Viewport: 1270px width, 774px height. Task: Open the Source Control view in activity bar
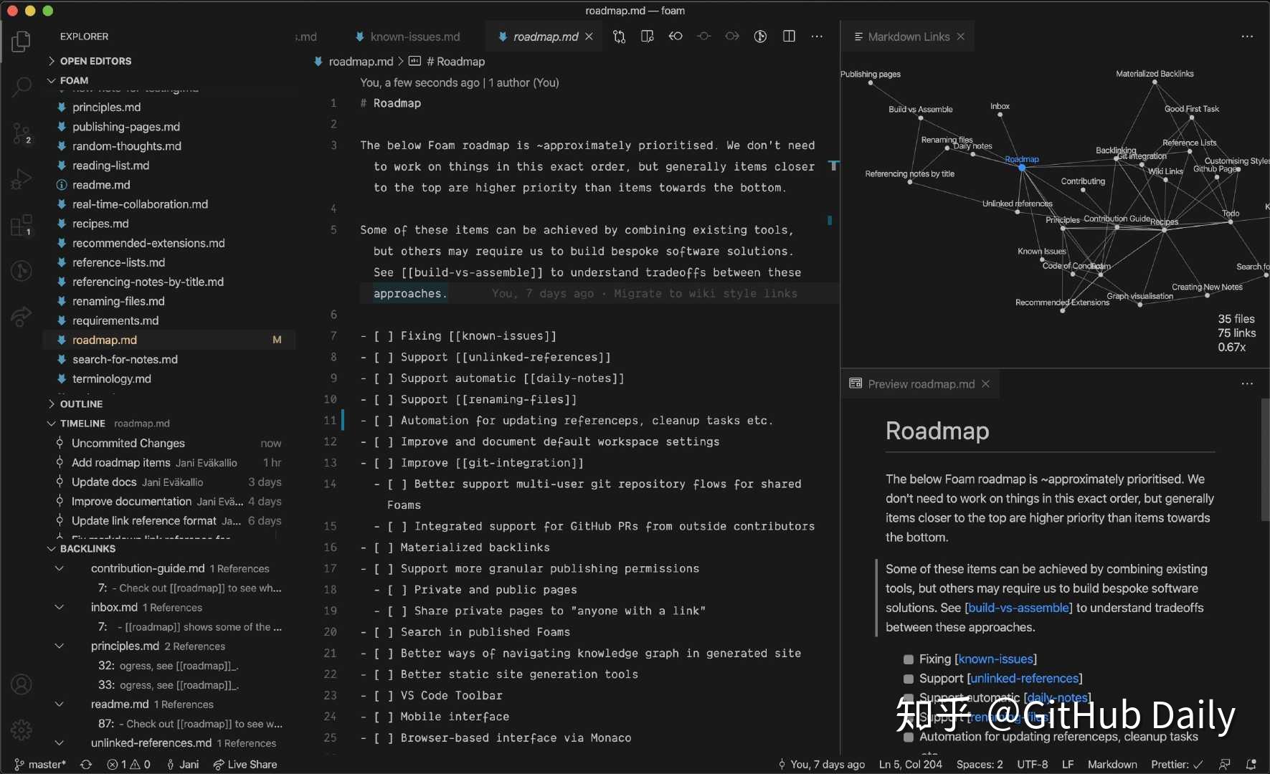click(22, 134)
